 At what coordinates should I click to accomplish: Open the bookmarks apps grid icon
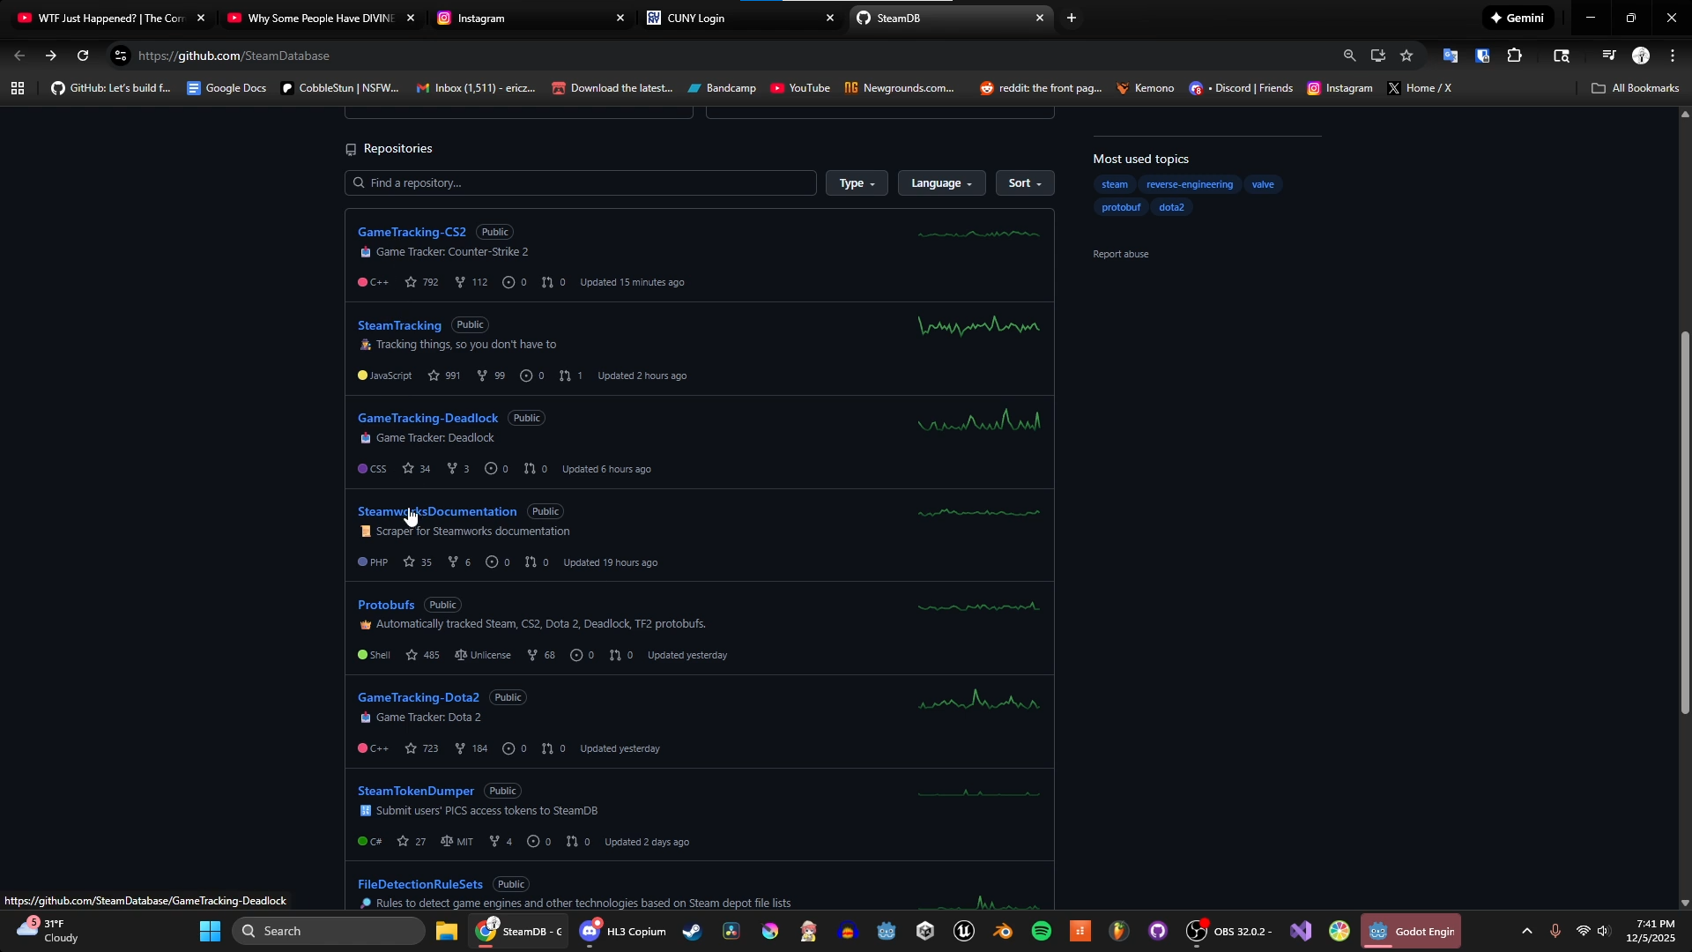pyautogui.click(x=18, y=88)
